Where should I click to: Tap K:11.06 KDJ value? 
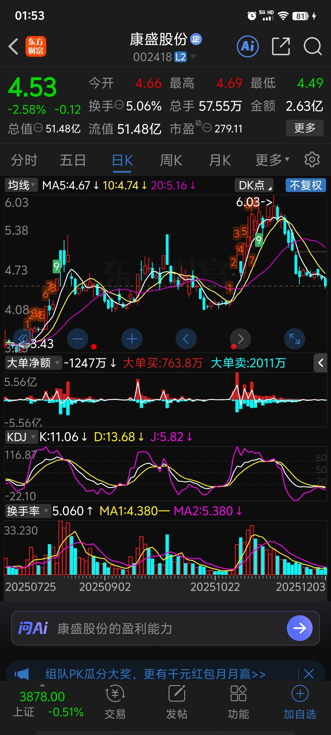(x=63, y=437)
